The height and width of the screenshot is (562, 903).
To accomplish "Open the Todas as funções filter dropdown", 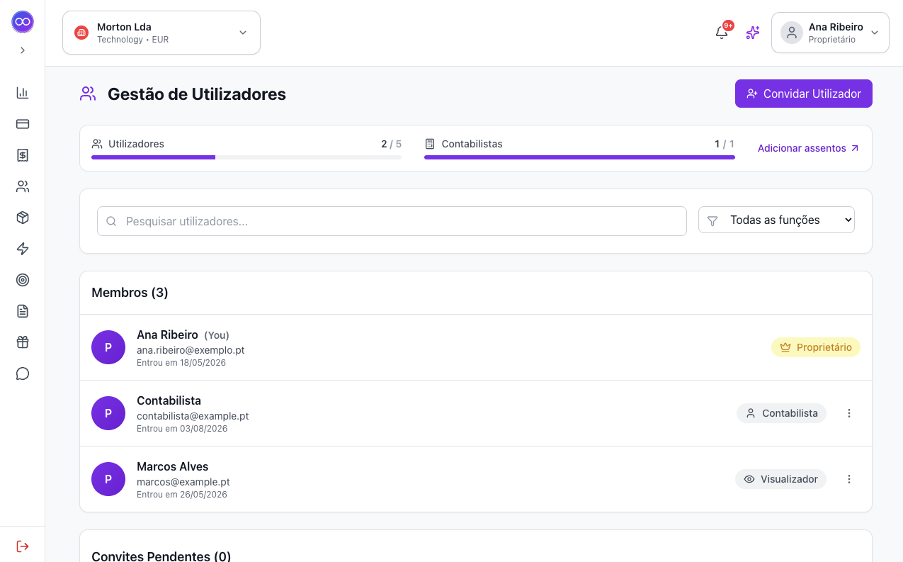I will [x=776, y=220].
